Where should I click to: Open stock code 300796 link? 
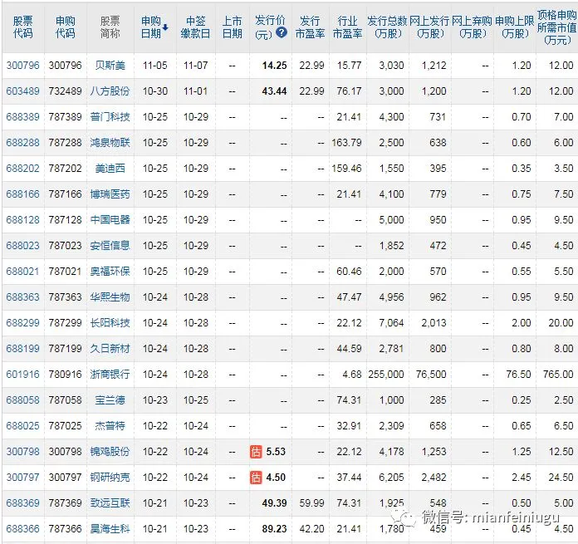coord(22,66)
